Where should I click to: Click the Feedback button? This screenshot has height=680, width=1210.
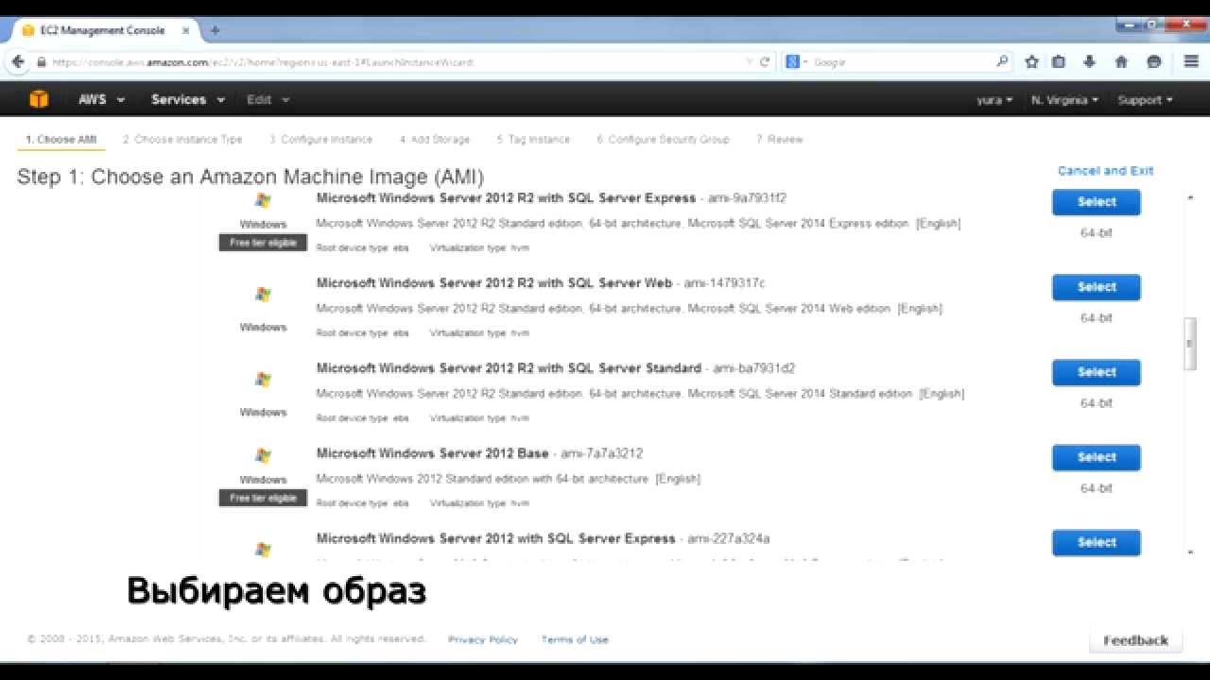(x=1135, y=640)
